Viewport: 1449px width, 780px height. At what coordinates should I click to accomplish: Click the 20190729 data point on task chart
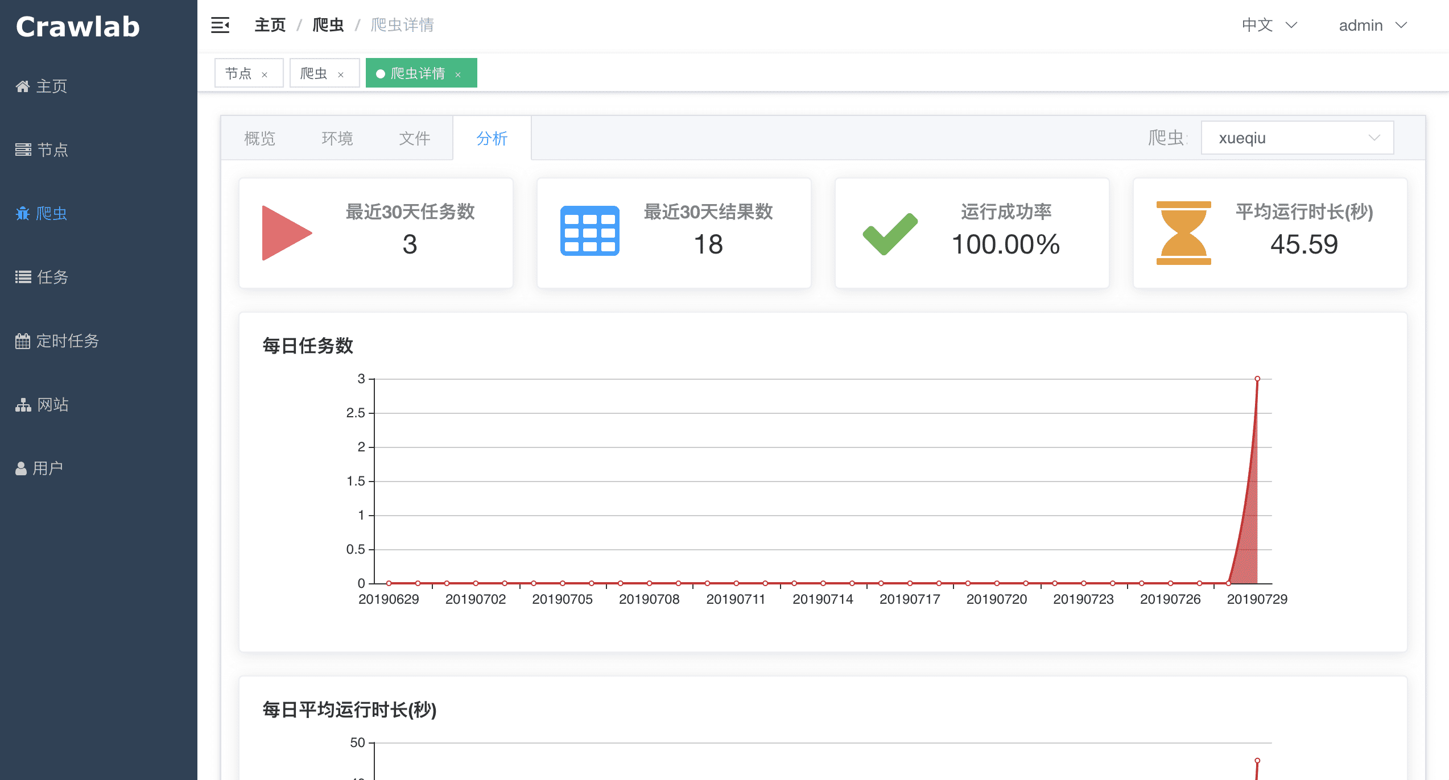tap(1257, 377)
